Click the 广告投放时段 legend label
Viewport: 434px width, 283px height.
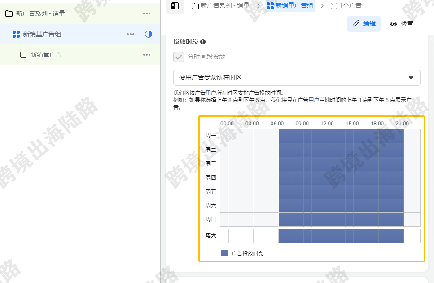248,254
